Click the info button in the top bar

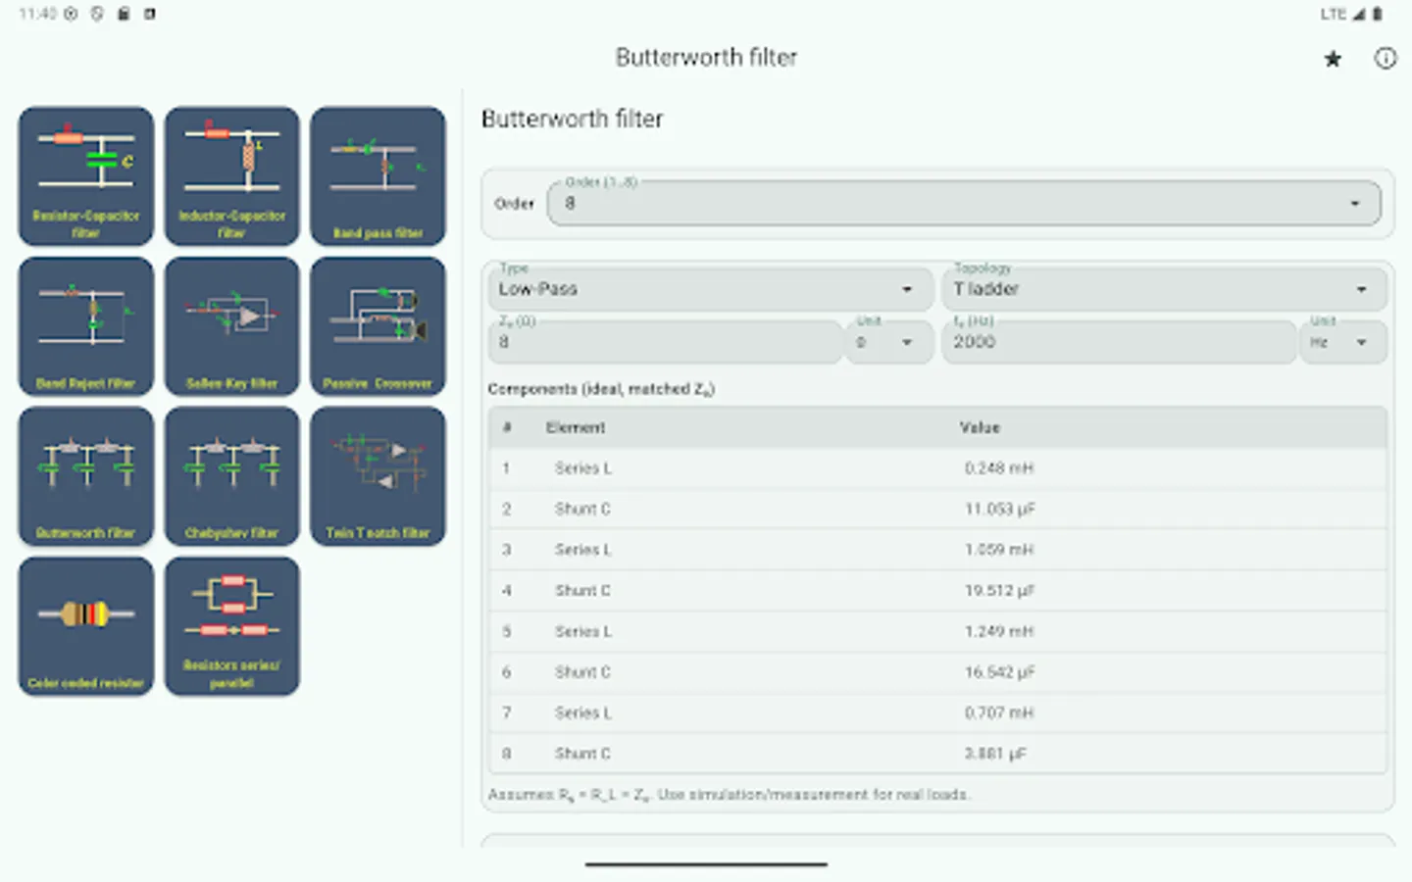[1386, 58]
